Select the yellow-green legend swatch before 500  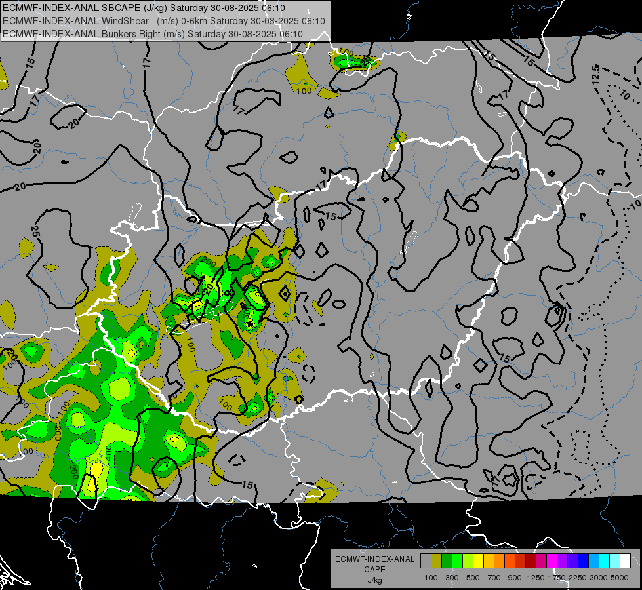468,560
